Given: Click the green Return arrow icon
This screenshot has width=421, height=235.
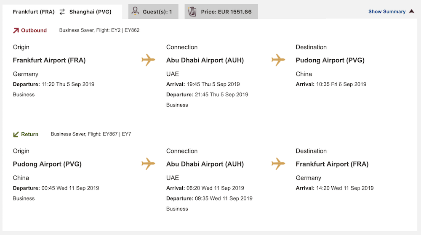Looking at the screenshot, I should point(16,134).
